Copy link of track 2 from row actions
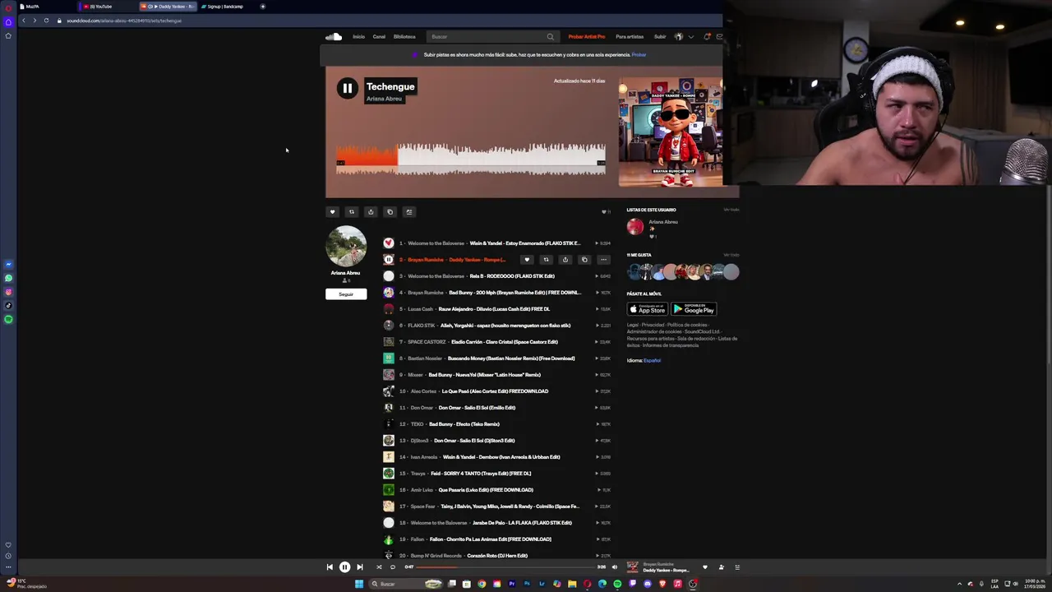This screenshot has width=1052, height=592. (x=584, y=260)
